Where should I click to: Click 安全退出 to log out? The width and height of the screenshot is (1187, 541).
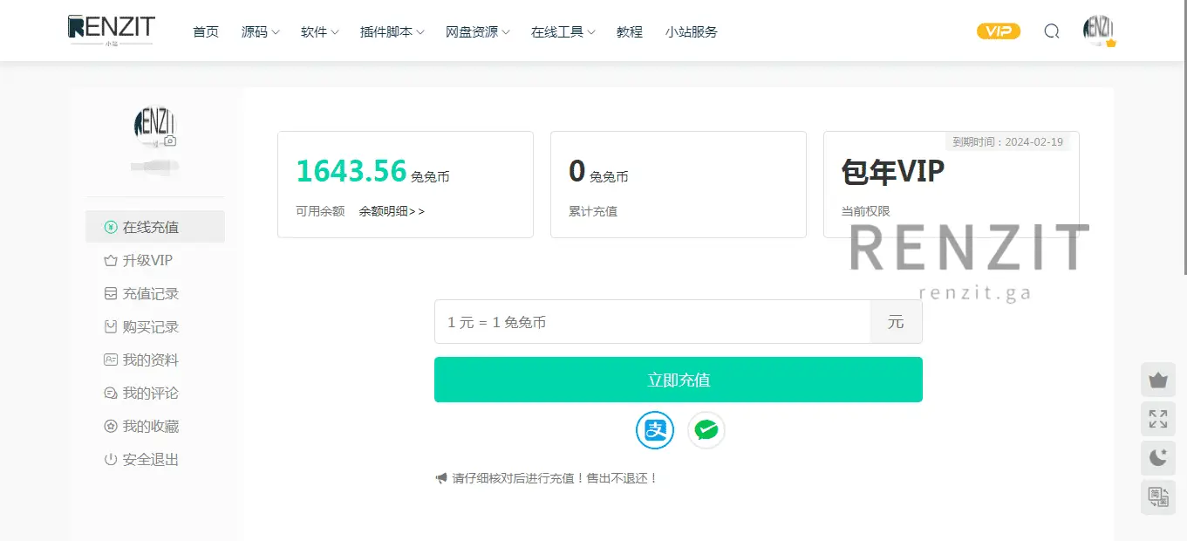point(150,459)
